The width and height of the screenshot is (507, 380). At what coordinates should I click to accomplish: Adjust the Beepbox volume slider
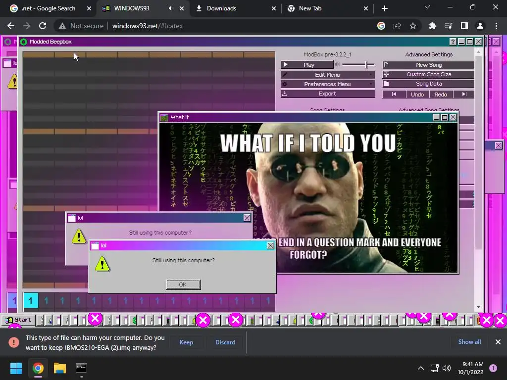[358, 65]
